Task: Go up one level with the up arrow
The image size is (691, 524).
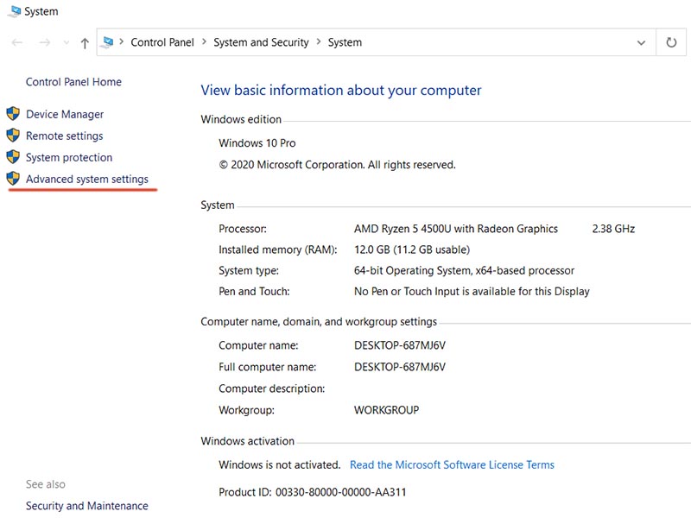Action: point(85,42)
